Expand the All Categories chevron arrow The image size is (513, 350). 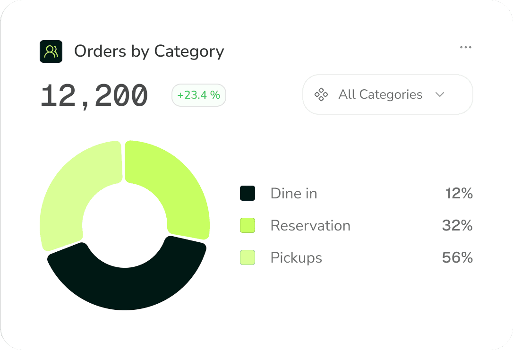pos(440,94)
